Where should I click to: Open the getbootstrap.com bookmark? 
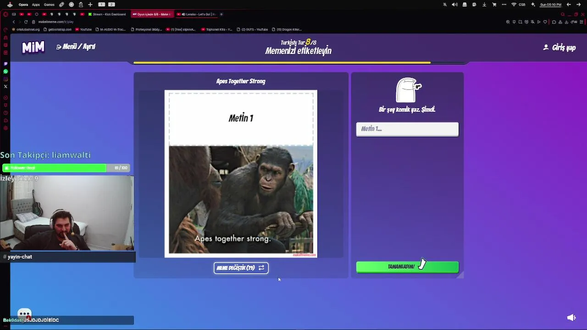[57, 29]
